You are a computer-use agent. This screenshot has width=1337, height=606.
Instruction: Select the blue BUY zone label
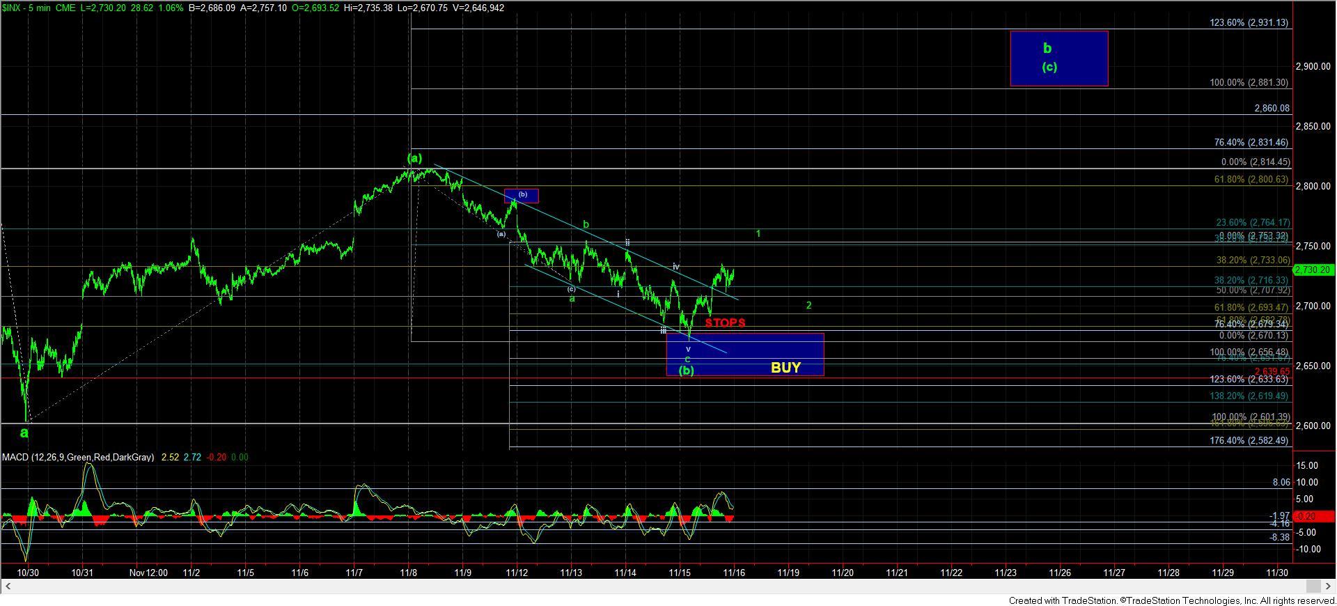[x=785, y=368]
